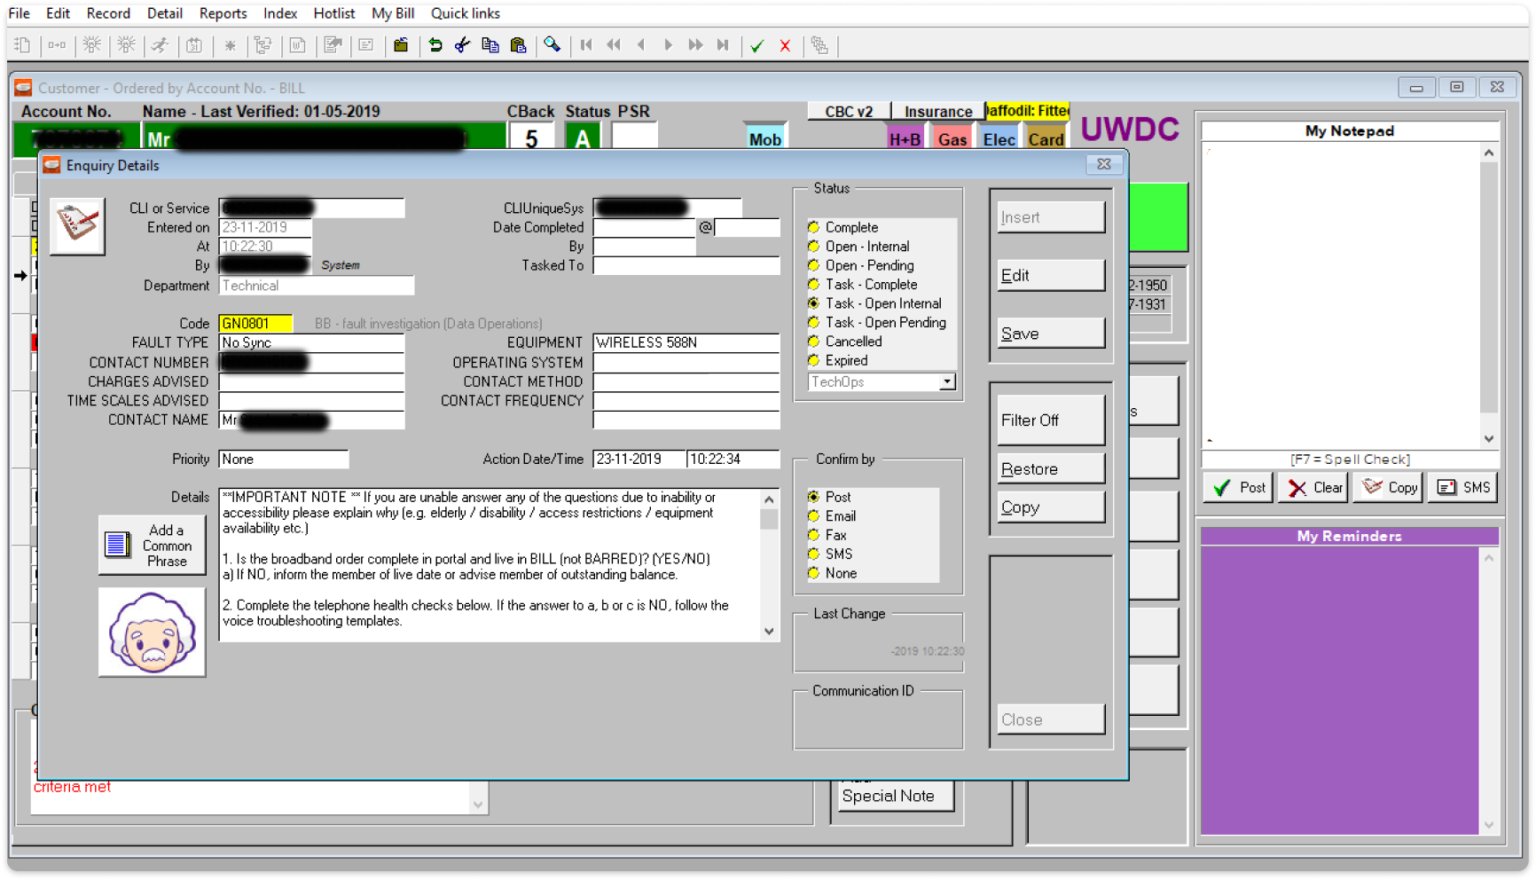Click the Save button in Enquiry Details
The image size is (1536, 880).
click(1051, 334)
